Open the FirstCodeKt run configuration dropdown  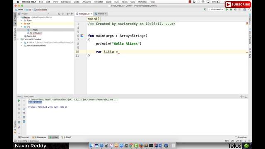216,10
